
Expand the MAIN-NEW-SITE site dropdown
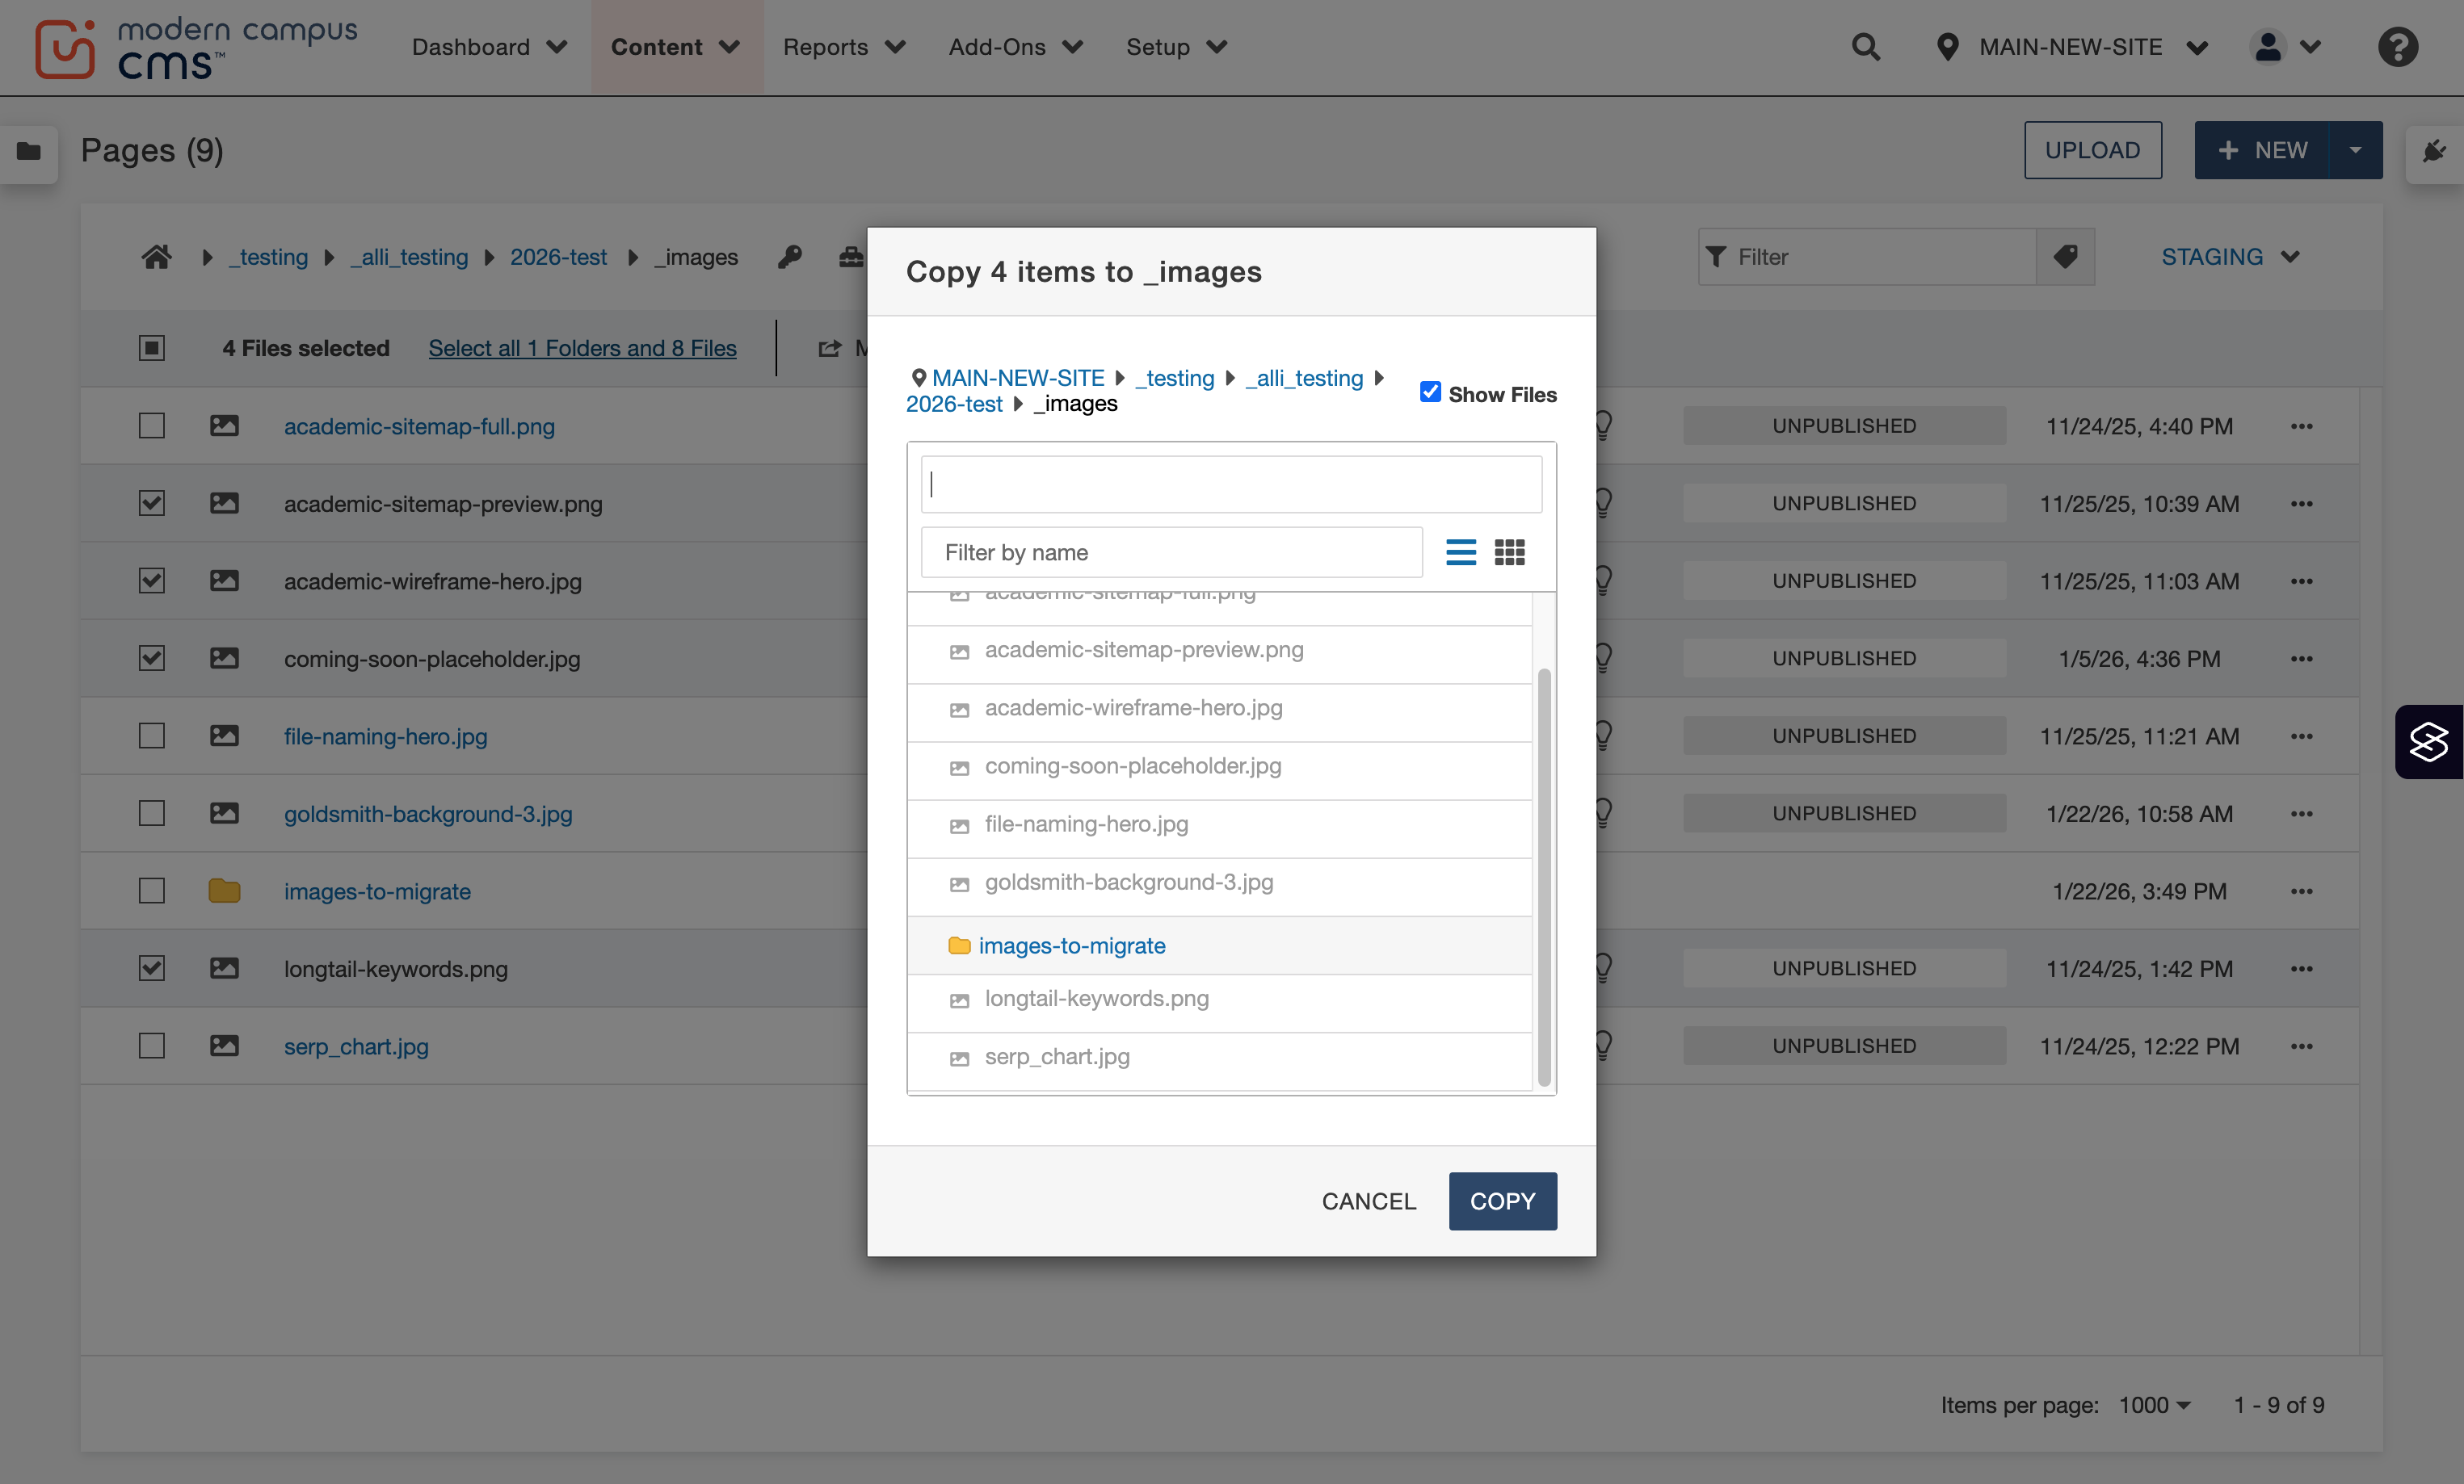click(x=2072, y=47)
